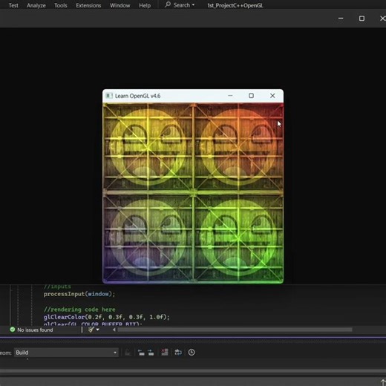Open the Window menu
Viewport: 386px width, 386px height.
(x=120, y=5)
